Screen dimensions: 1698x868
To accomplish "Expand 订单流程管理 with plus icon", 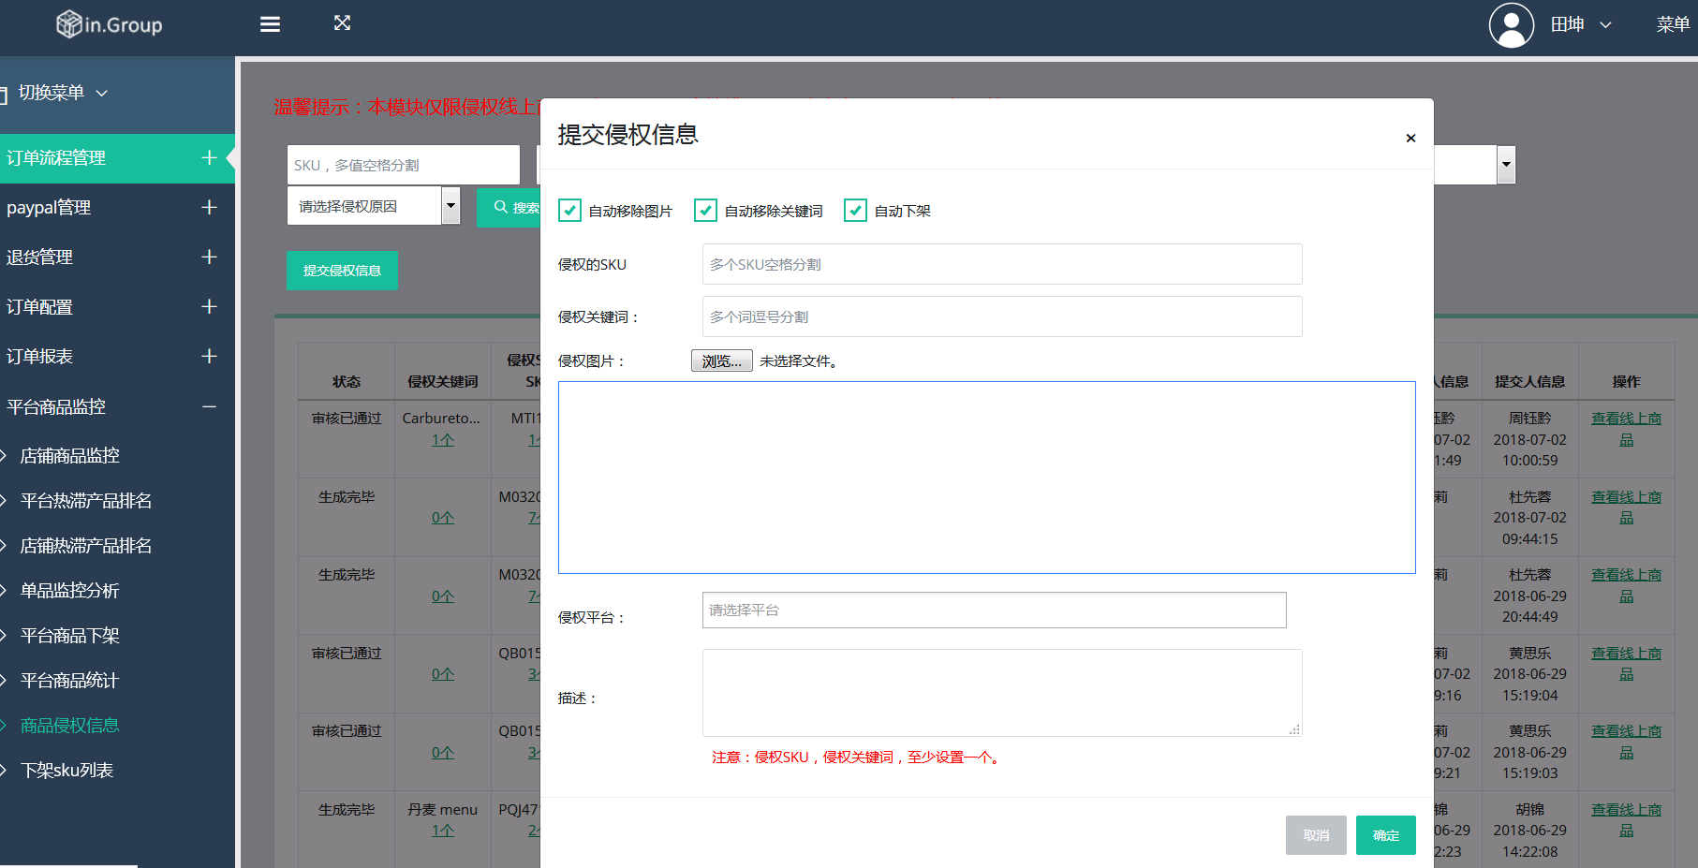I will point(210,157).
